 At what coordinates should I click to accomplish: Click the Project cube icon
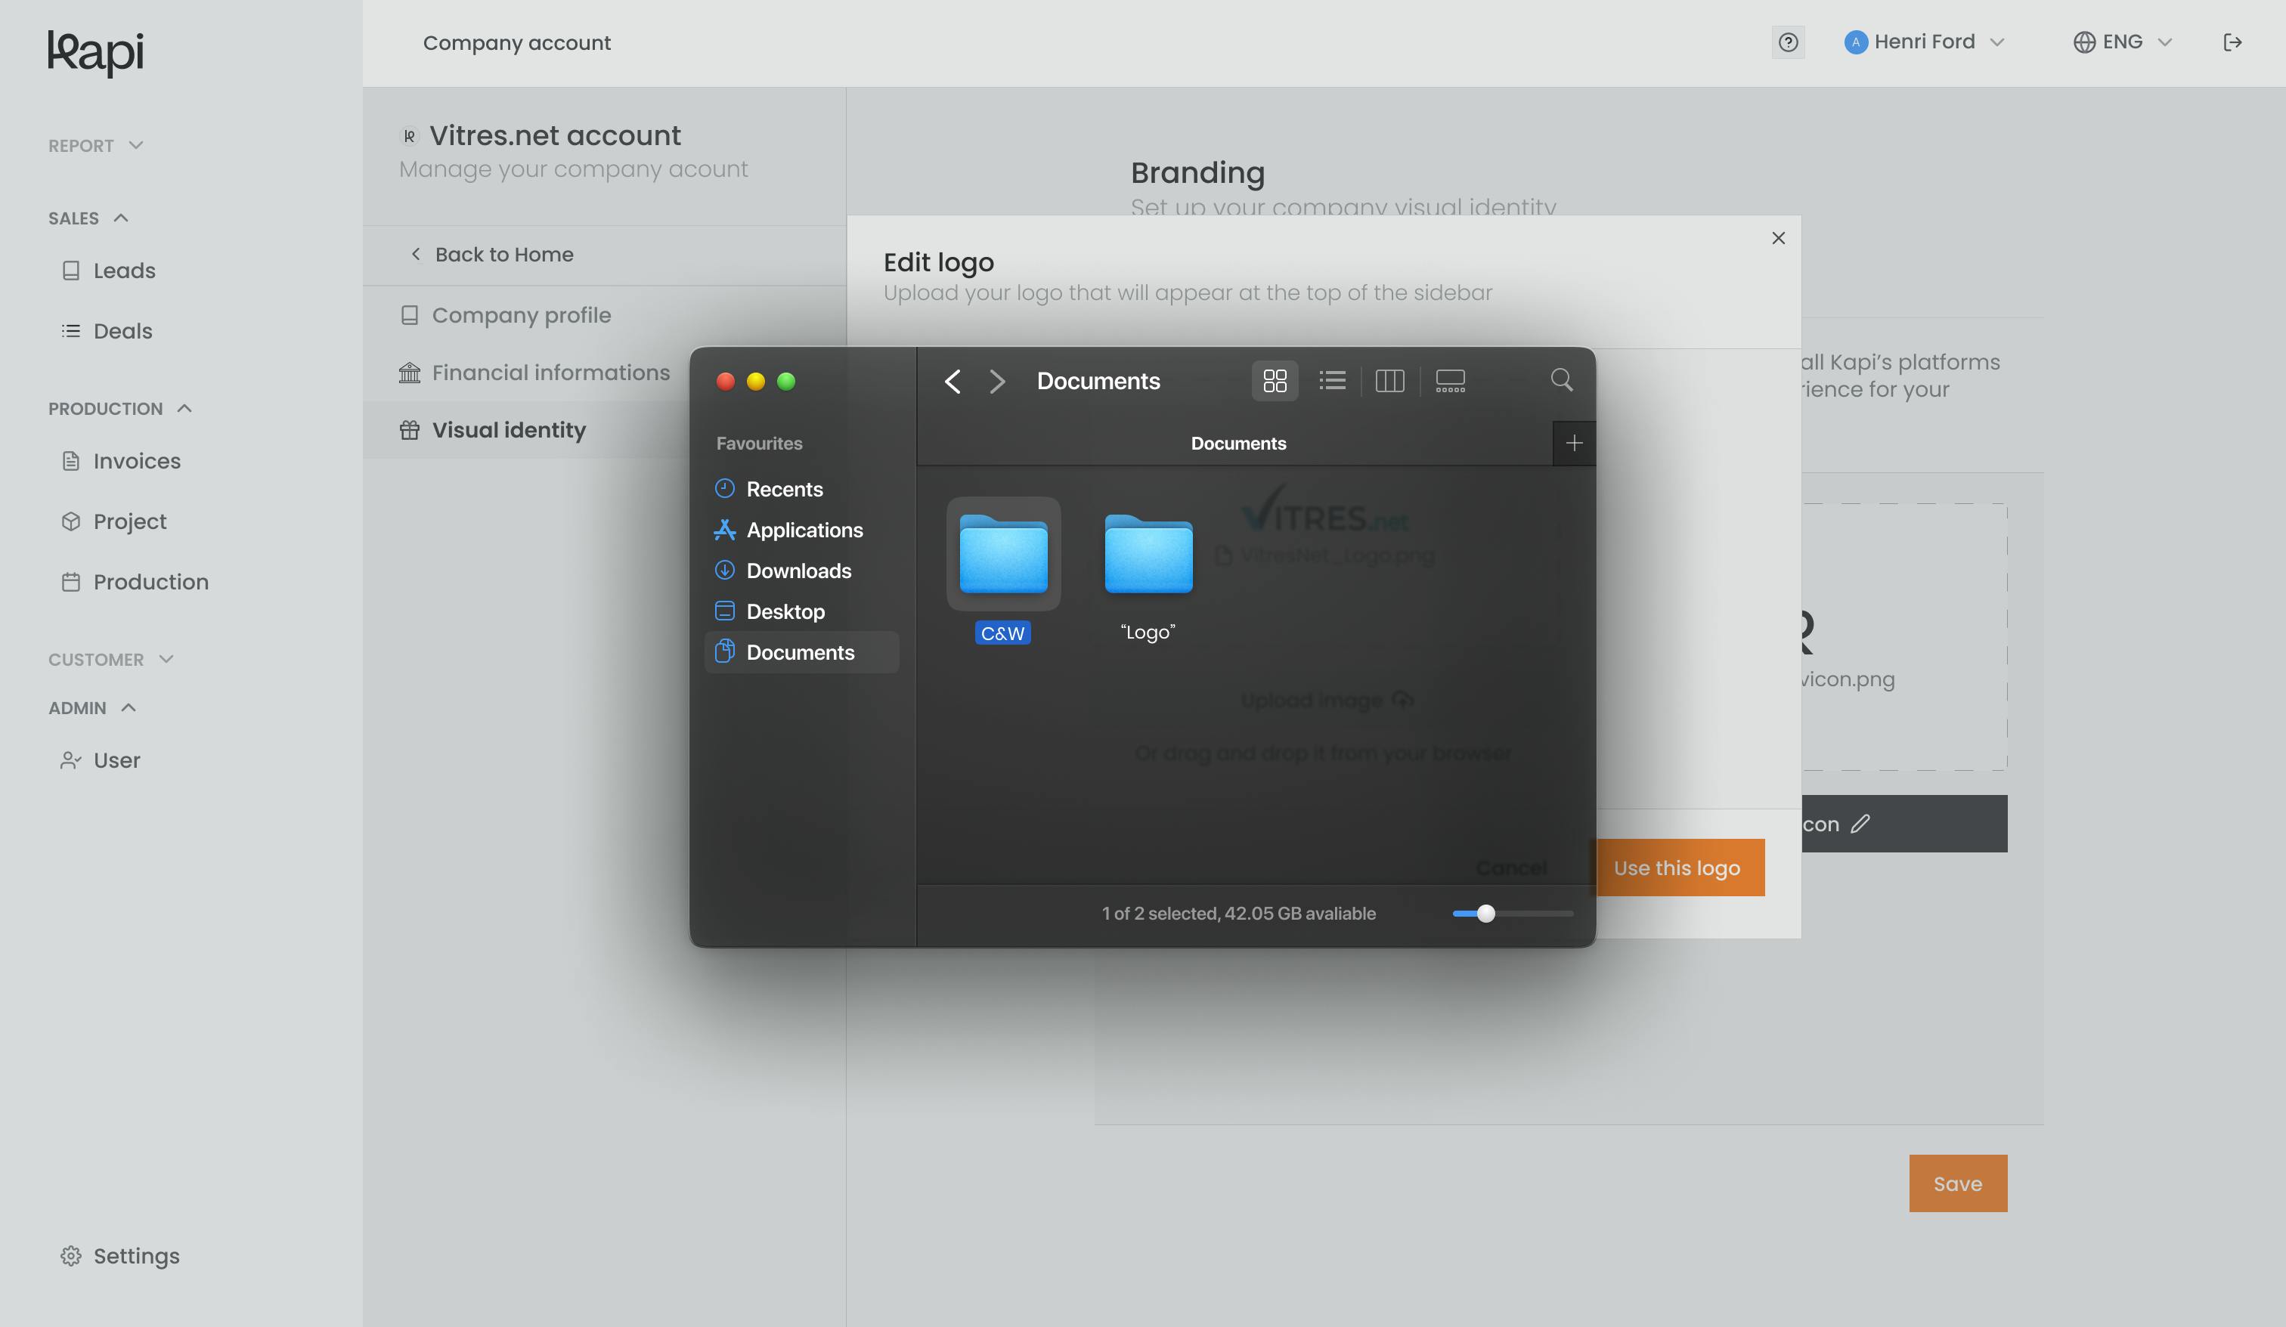coord(71,521)
